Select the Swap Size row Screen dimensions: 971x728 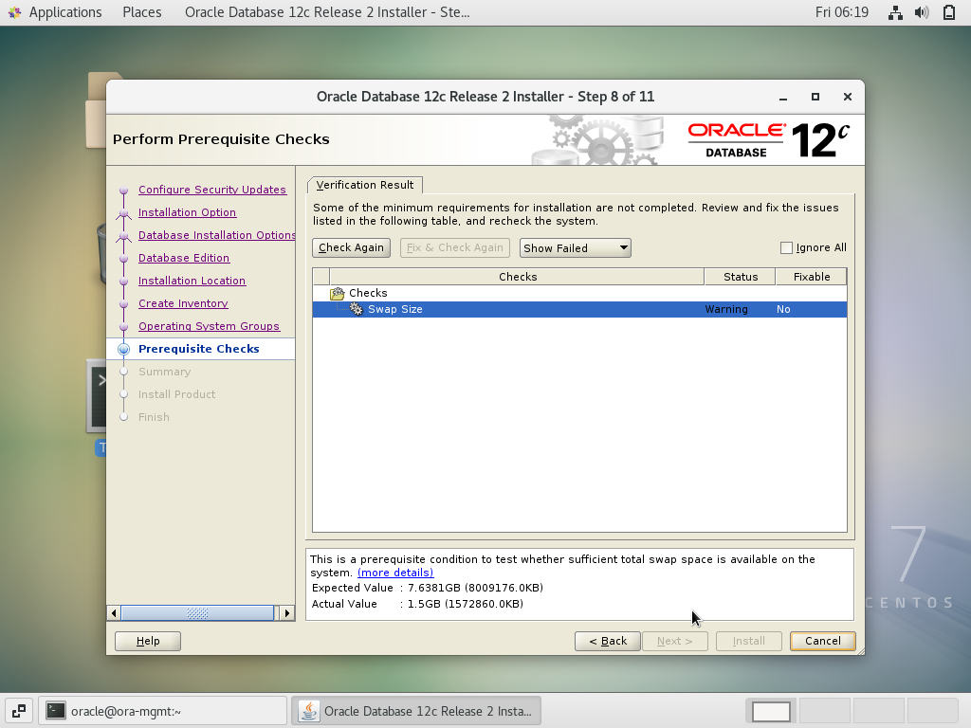(579, 310)
